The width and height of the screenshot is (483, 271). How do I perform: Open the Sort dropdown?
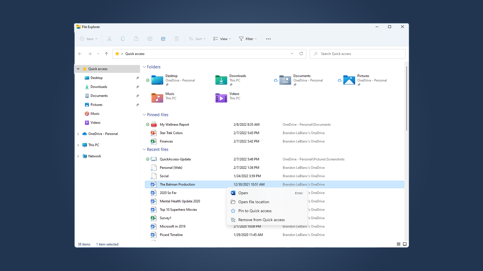click(x=197, y=39)
